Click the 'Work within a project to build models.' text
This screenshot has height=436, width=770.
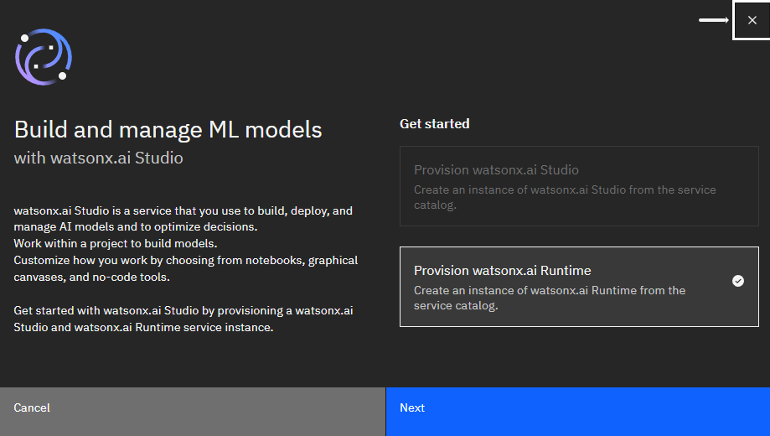click(x=116, y=243)
